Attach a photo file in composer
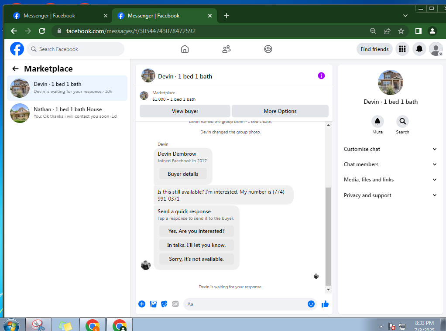Viewport: 446px width, 331px height. click(153, 304)
